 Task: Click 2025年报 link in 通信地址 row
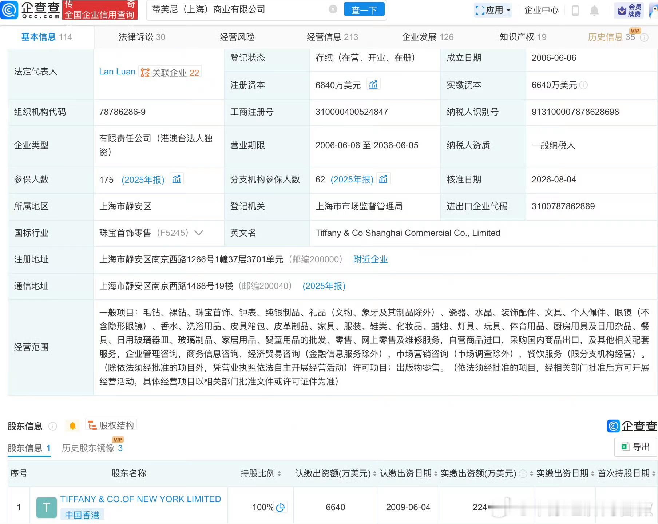[x=324, y=286]
